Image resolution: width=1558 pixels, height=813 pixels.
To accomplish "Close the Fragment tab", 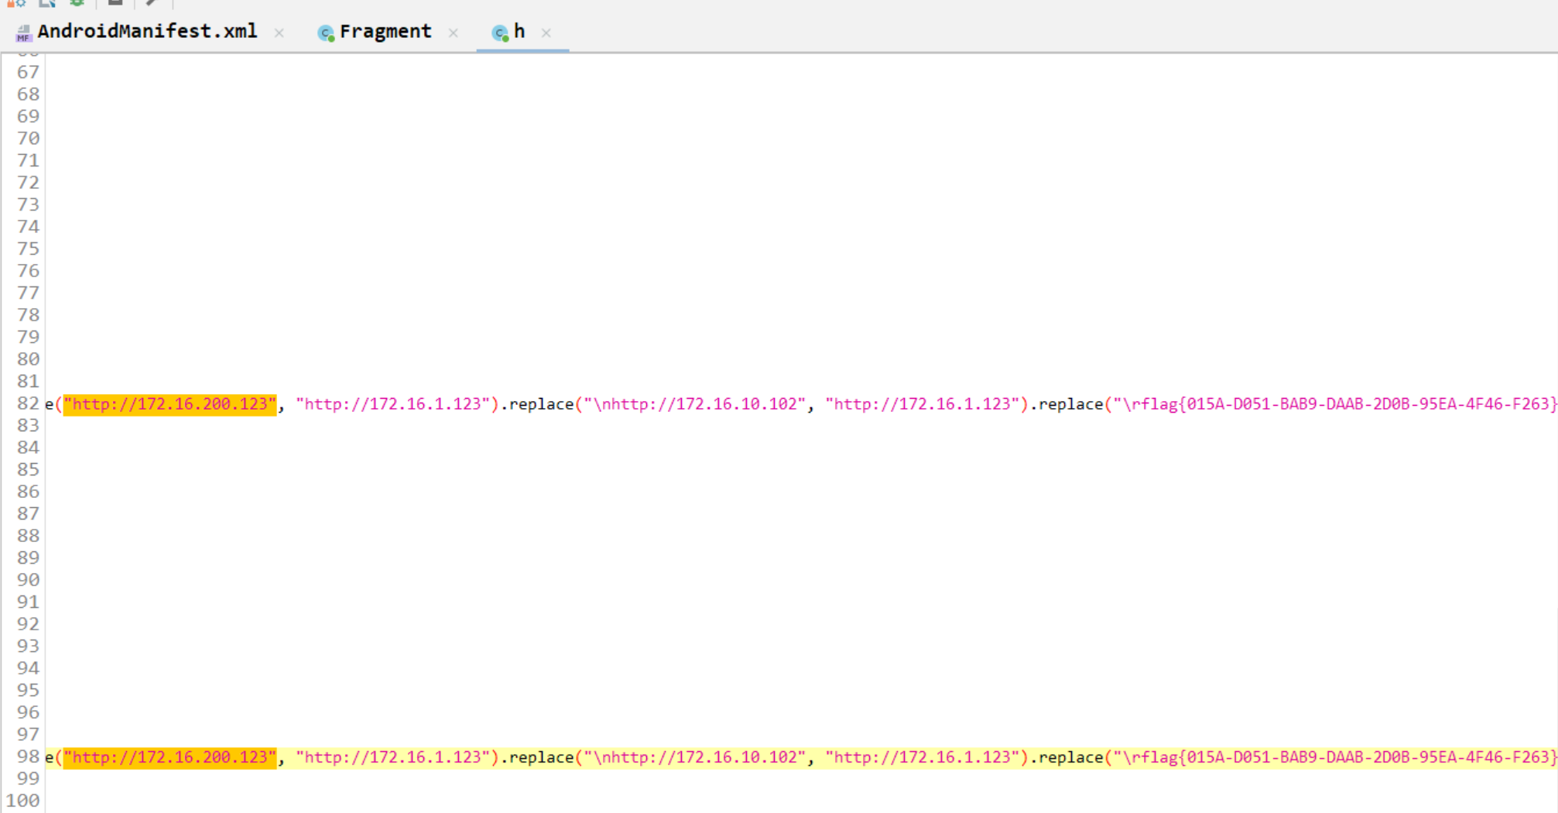I will pyautogui.click(x=454, y=33).
